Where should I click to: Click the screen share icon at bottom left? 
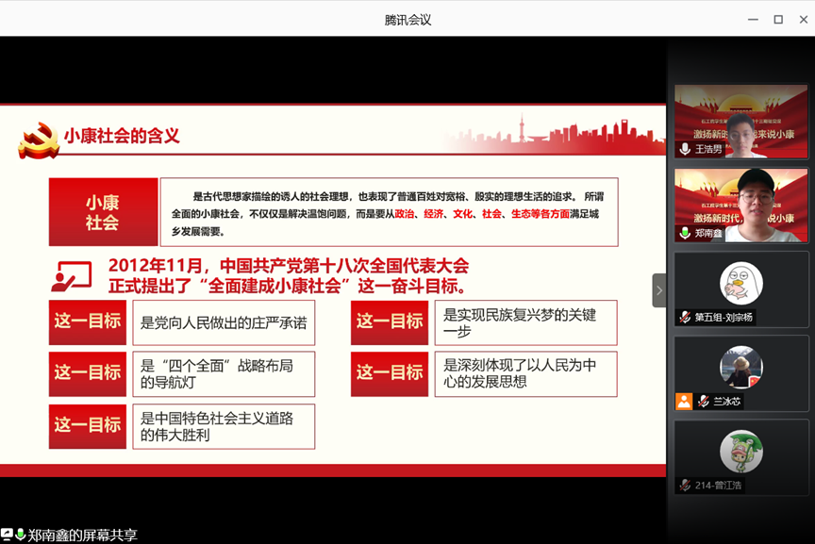(8, 535)
